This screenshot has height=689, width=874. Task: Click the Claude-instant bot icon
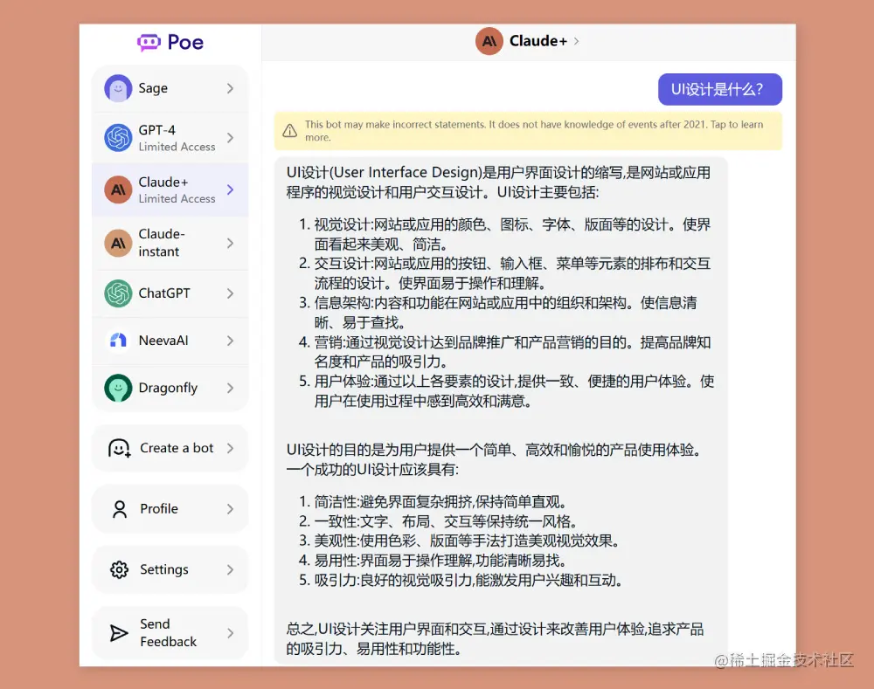[x=118, y=243]
